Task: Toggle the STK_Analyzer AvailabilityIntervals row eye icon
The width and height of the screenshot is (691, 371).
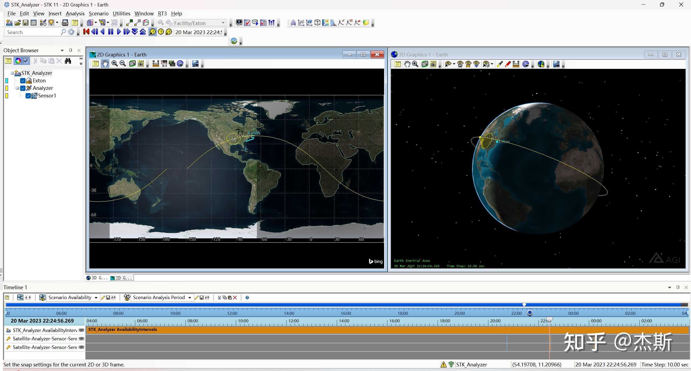Action: [81, 330]
